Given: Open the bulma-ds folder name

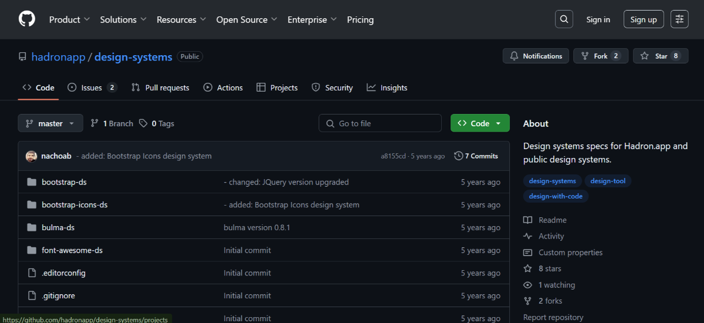Looking at the screenshot, I should coord(58,227).
